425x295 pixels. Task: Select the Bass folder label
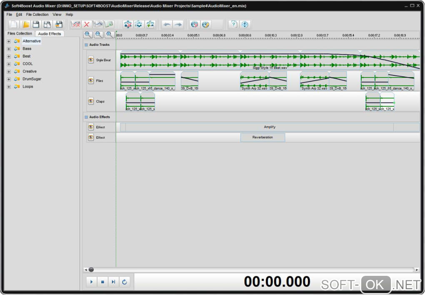(x=27, y=48)
